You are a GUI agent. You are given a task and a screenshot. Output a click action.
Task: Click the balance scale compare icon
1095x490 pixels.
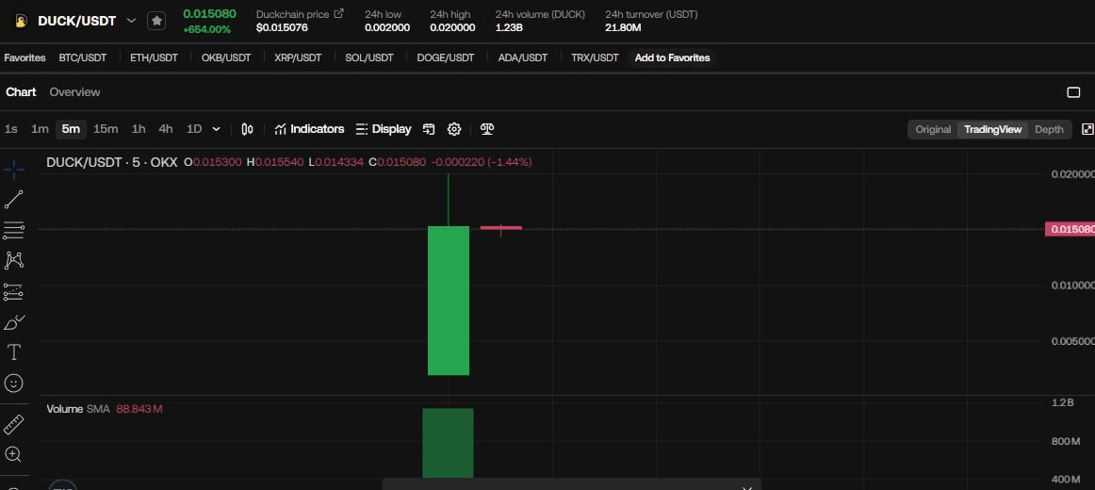coord(487,129)
